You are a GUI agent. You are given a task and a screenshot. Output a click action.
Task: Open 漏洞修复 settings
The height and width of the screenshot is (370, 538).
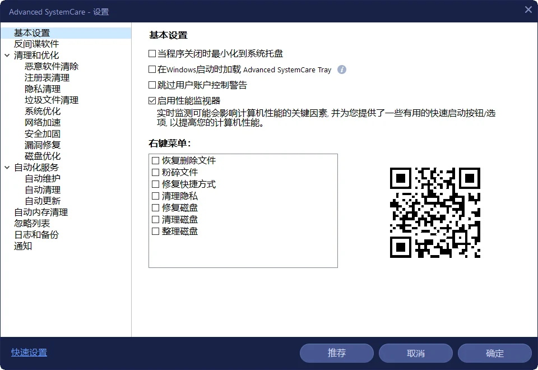[43, 145]
